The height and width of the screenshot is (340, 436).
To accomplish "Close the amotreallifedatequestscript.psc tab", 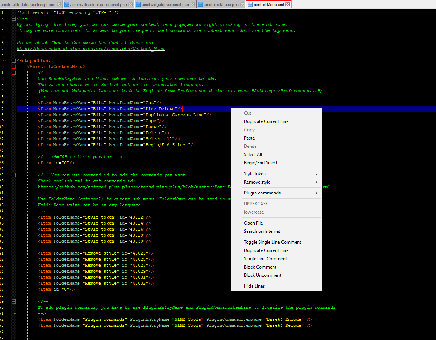I will coord(59,5).
